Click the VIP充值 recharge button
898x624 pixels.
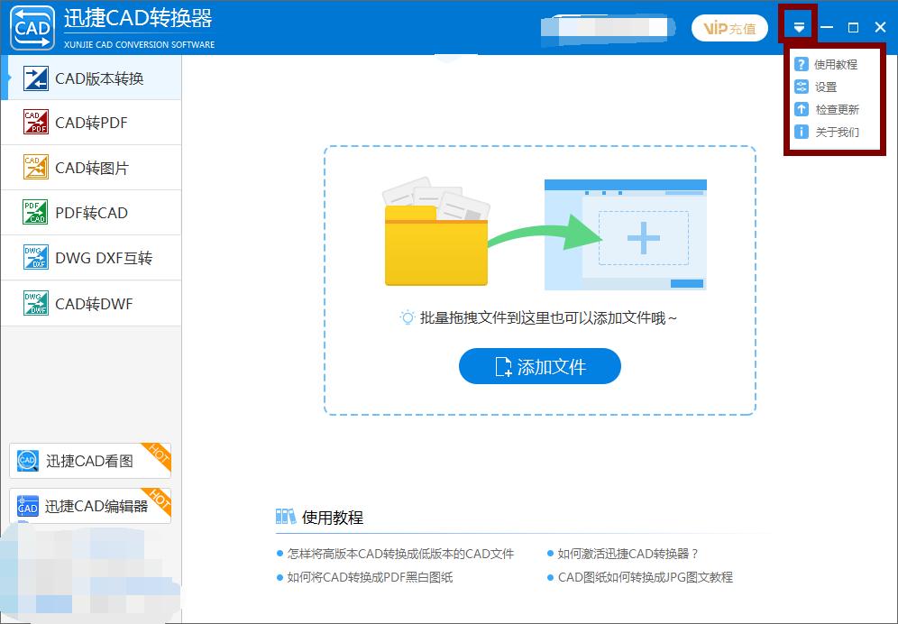[x=729, y=28]
